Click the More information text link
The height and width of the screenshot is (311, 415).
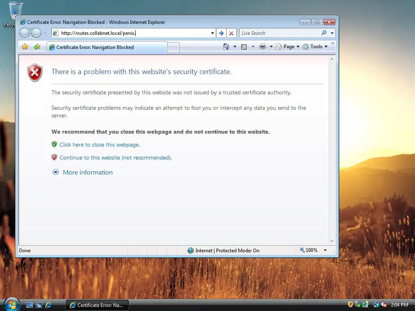(x=88, y=173)
